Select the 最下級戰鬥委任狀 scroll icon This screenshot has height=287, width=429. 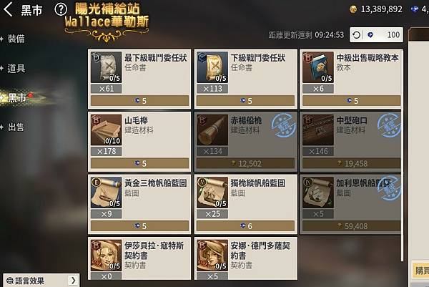coord(106,67)
